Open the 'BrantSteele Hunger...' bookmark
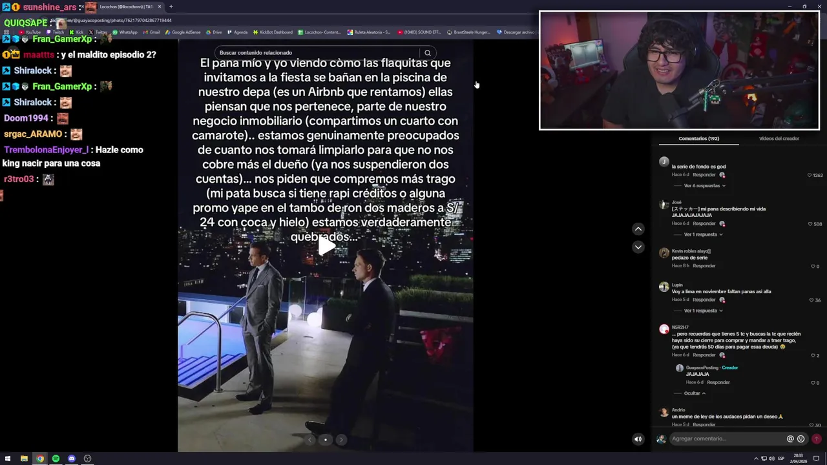Screen dimensions: 827x465 (x=468, y=32)
